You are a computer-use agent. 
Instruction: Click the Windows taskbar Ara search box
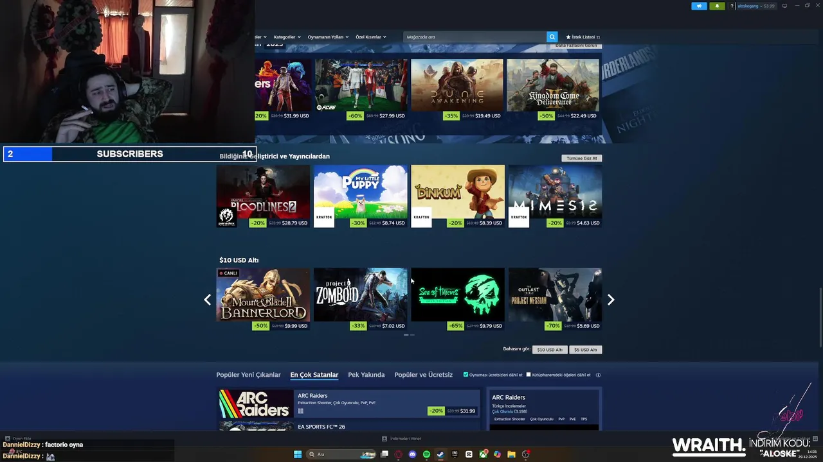(x=341, y=454)
